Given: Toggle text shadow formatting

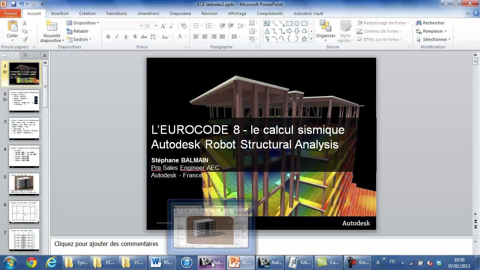Looking at the screenshot, I should pyautogui.click(x=135, y=37).
